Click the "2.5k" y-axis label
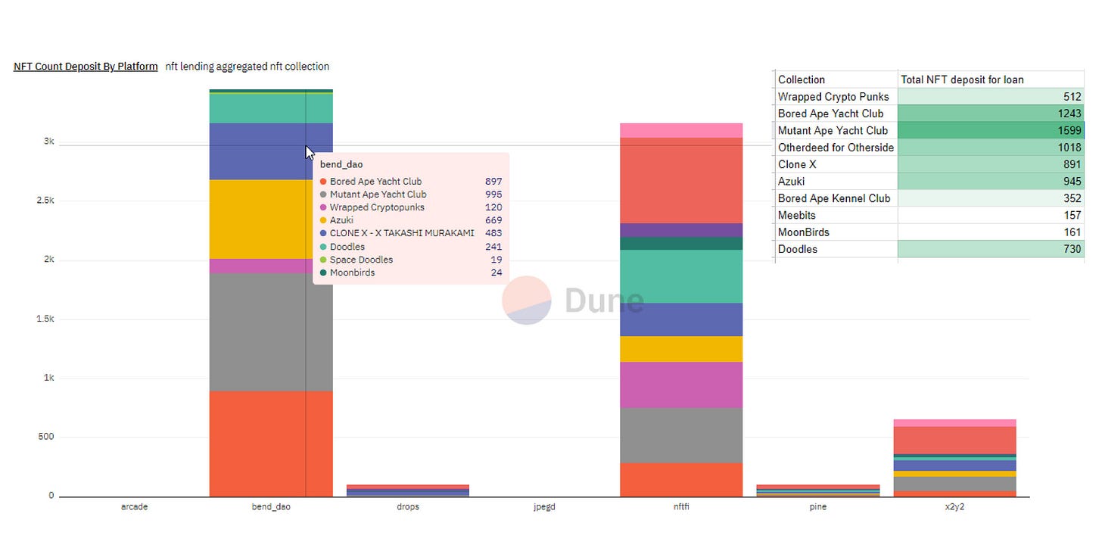The height and width of the screenshot is (551, 1102). tap(44, 201)
